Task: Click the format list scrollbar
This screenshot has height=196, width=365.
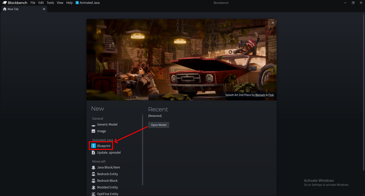Action: point(143,150)
